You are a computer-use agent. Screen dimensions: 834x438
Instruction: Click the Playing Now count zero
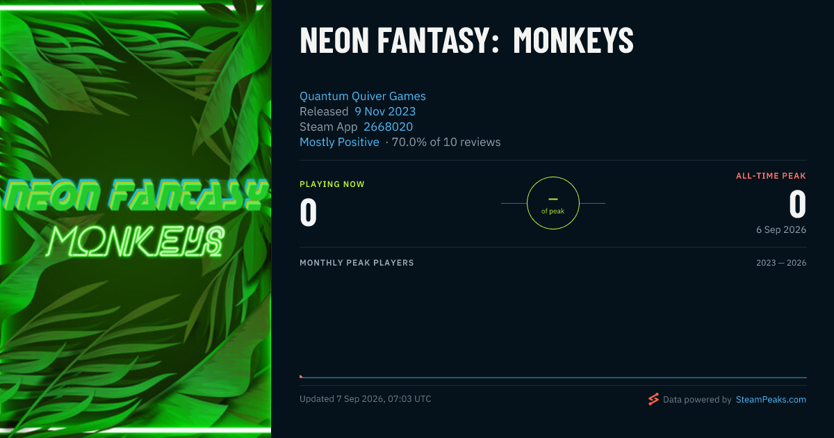tap(309, 213)
